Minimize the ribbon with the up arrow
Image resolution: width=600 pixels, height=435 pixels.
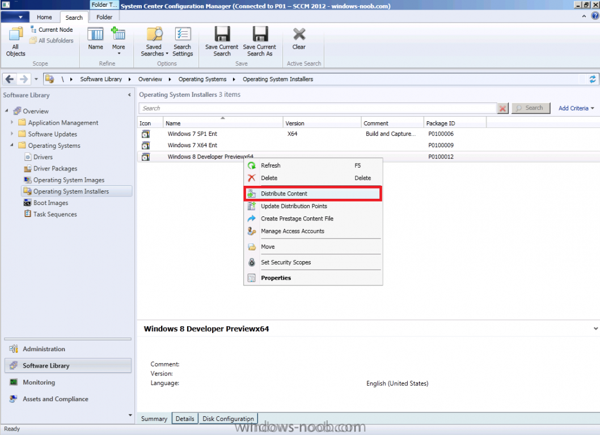[x=584, y=16]
